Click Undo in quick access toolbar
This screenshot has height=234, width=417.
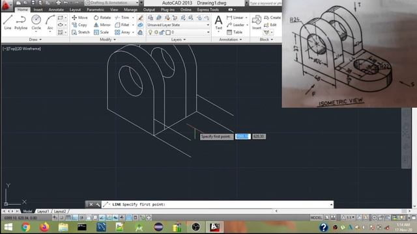coord(66,3)
